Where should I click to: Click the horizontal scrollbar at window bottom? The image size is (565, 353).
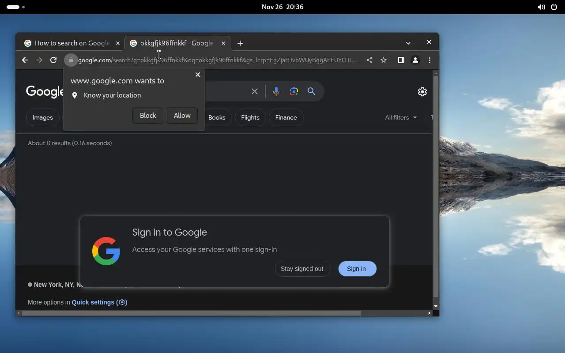pyautogui.click(x=191, y=313)
